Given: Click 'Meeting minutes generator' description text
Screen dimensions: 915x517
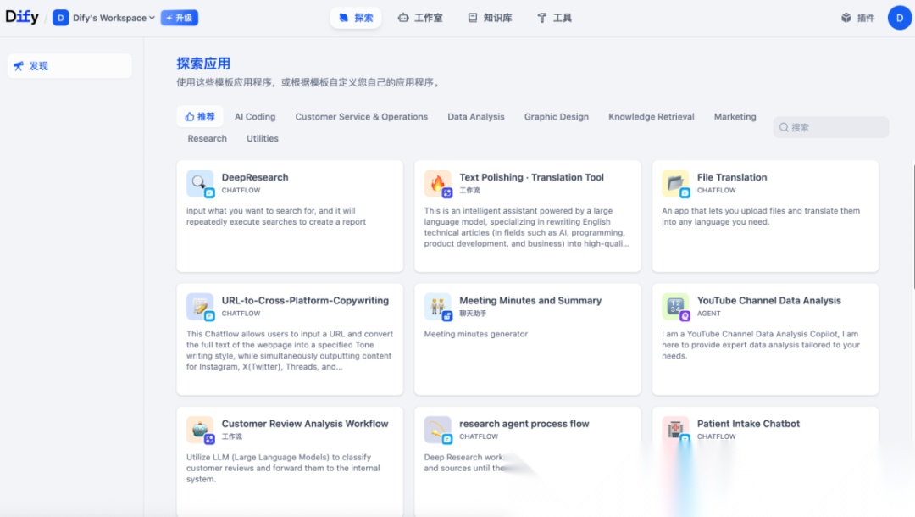Looking at the screenshot, I should 475,334.
